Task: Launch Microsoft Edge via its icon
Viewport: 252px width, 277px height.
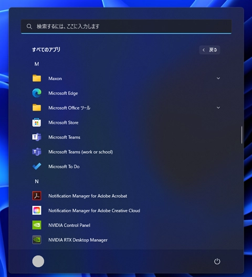Action: point(37,93)
